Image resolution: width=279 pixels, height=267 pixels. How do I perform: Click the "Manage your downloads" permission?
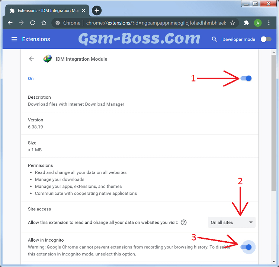point(60,179)
